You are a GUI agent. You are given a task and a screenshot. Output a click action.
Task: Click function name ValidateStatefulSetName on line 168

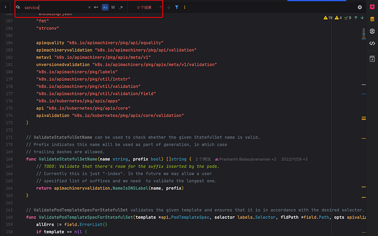click(68, 159)
